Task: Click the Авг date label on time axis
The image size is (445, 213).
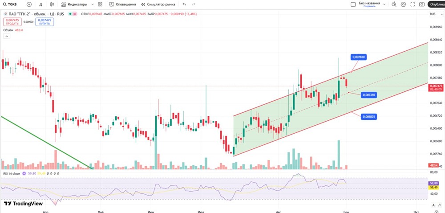Action: [278, 212]
